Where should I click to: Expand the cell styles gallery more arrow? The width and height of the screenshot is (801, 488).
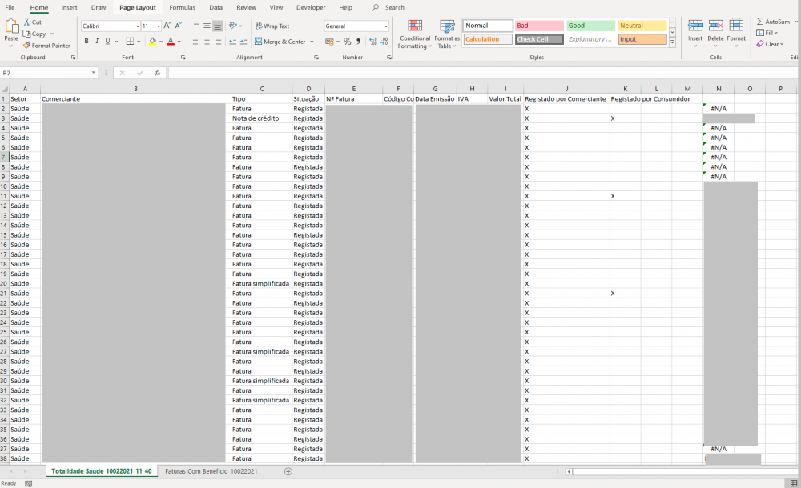click(x=672, y=44)
